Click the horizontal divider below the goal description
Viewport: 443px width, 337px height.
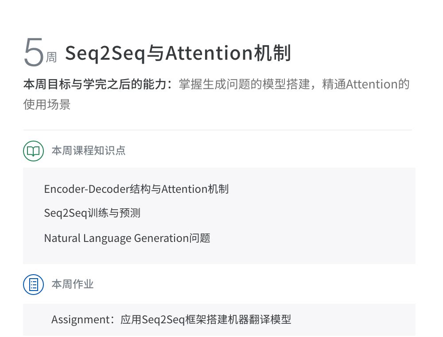click(x=217, y=130)
